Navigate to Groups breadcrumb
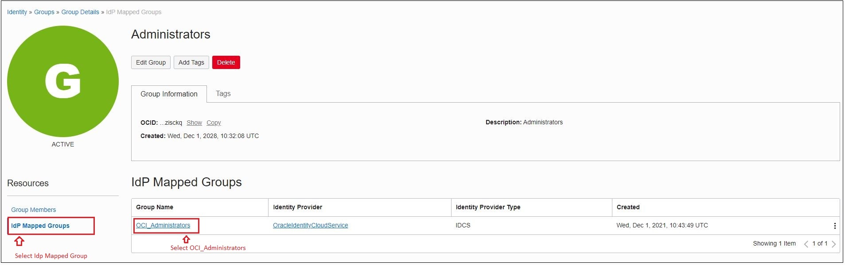Viewport: 845px width, 265px height. click(x=44, y=12)
